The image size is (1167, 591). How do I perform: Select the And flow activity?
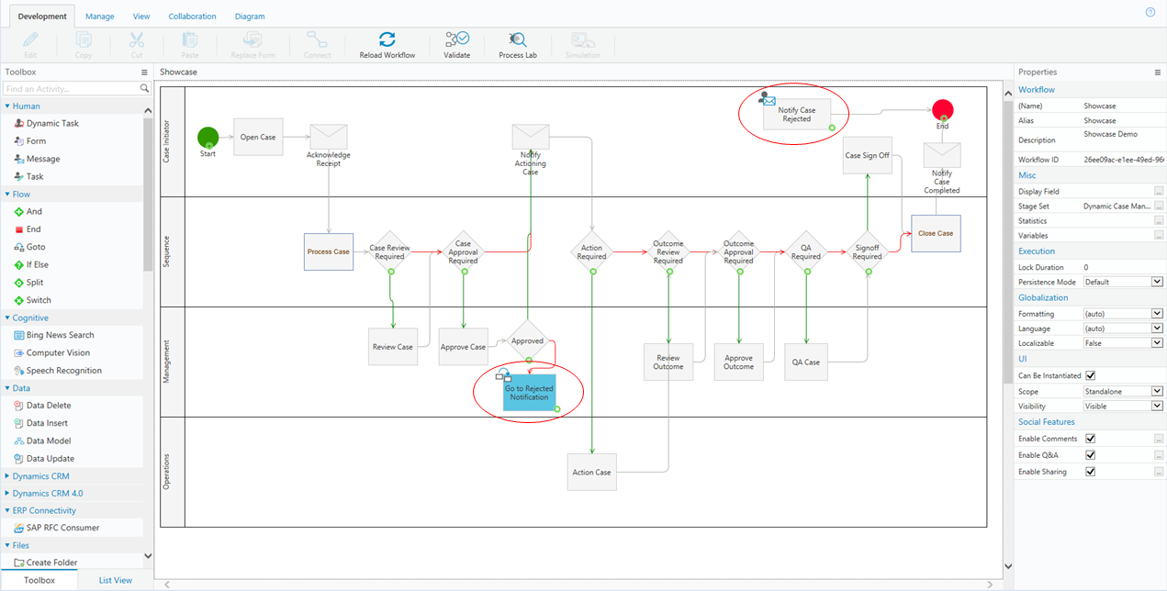pyautogui.click(x=34, y=211)
